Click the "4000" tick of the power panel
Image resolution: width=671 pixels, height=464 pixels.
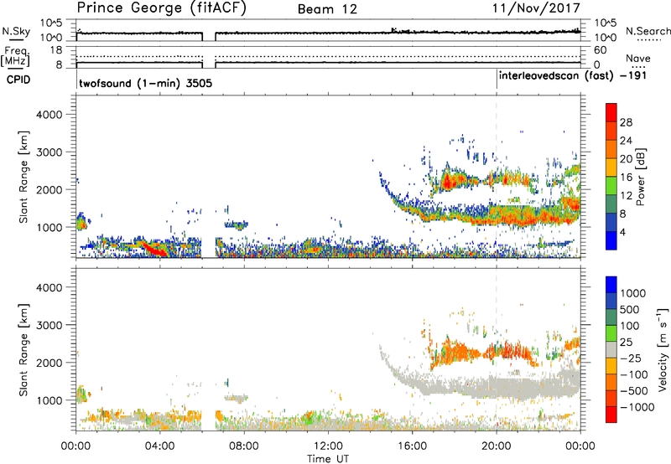coord(49,115)
